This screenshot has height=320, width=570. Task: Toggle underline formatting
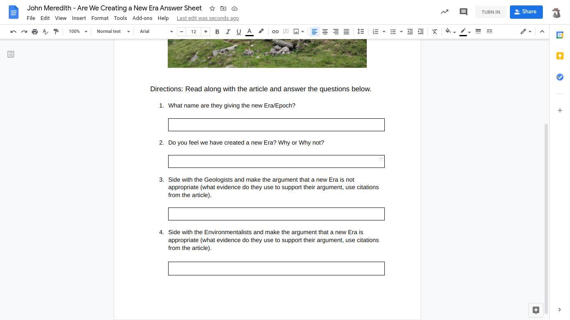tap(239, 32)
